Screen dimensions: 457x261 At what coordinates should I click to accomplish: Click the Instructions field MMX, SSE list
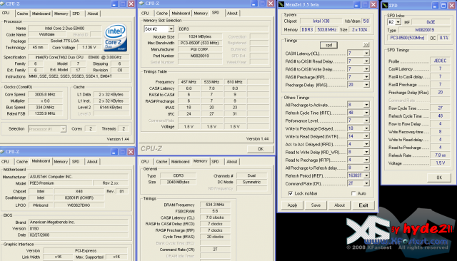(x=79, y=76)
